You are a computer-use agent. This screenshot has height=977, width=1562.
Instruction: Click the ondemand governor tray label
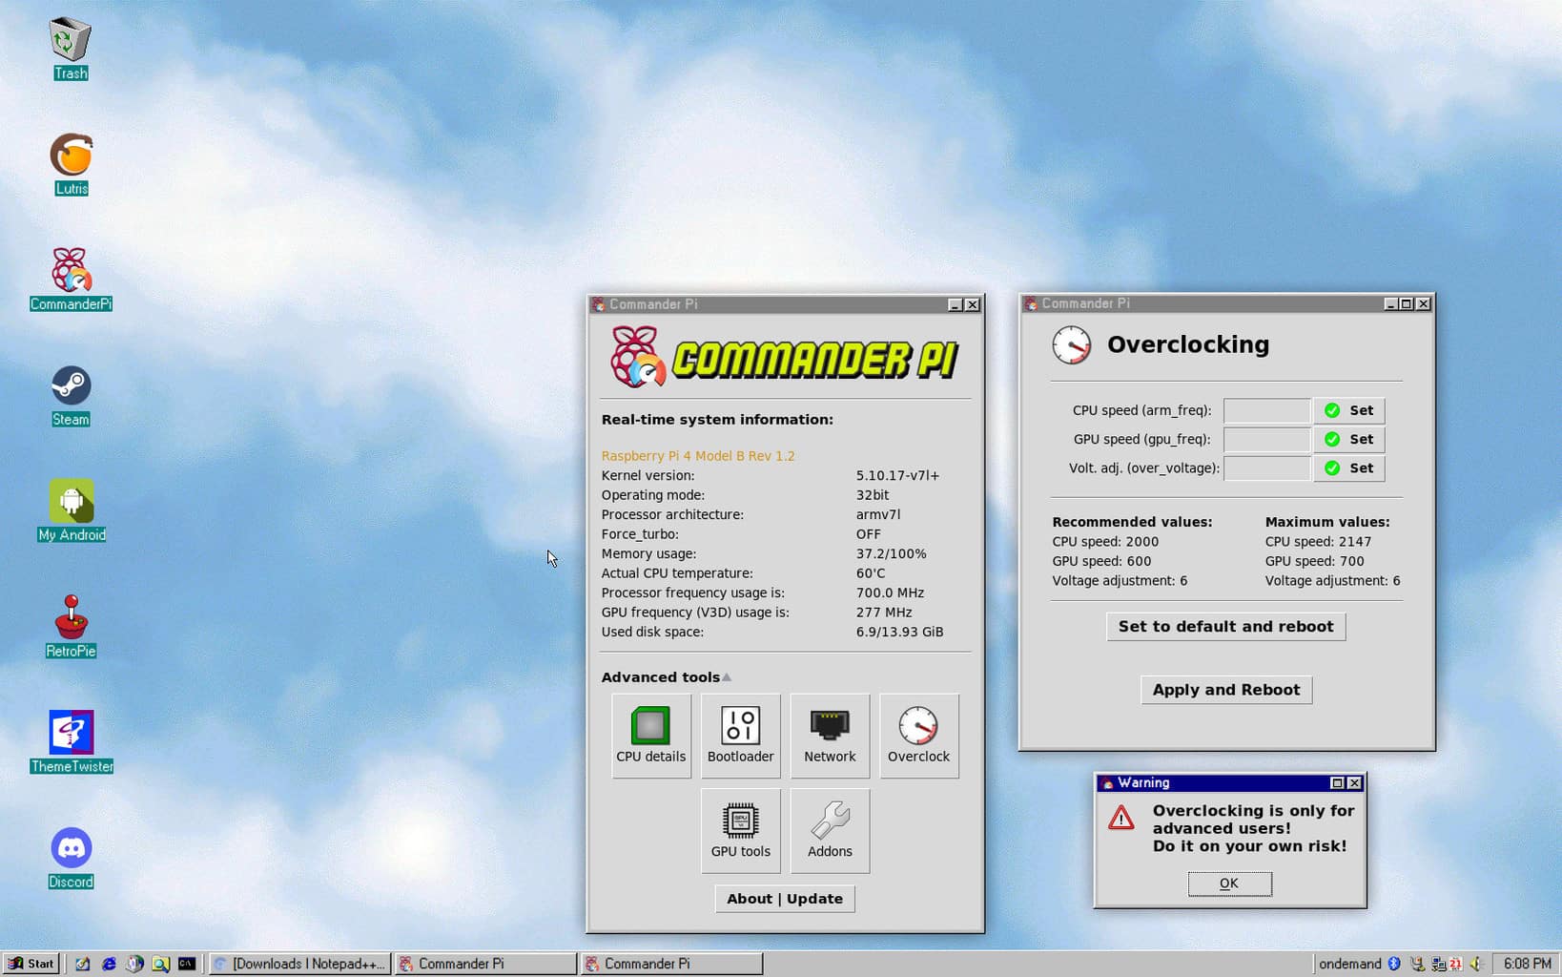pyautogui.click(x=1349, y=964)
